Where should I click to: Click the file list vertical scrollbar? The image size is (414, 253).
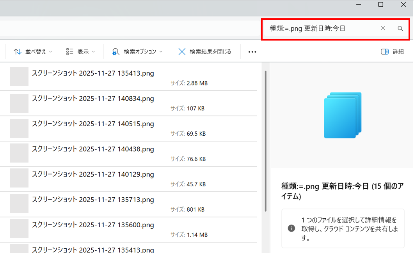coord(265,140)
